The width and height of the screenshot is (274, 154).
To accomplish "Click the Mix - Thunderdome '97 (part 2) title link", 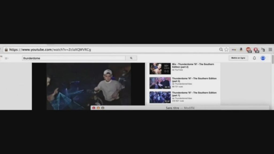I will (x=193, y=66).
